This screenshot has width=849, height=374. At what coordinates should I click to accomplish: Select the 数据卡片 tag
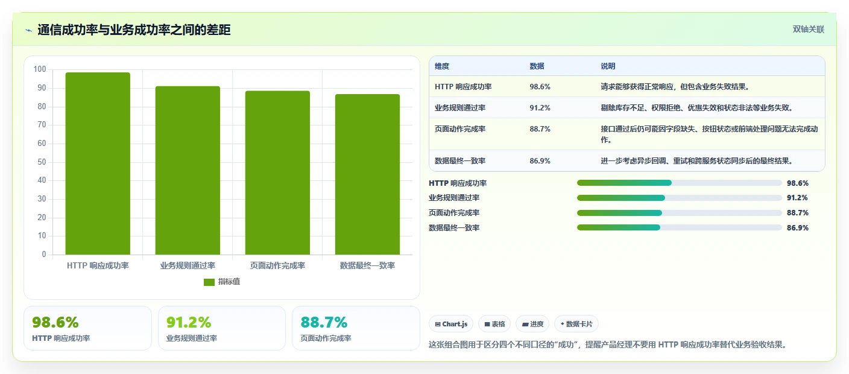pyautogui.click(x=576, y=324)
